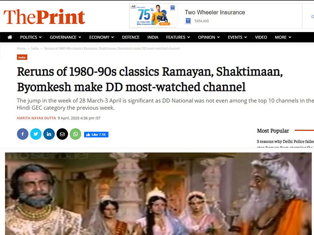
Task: Open the More dropdown menu
Action: (x=283, y=37)
